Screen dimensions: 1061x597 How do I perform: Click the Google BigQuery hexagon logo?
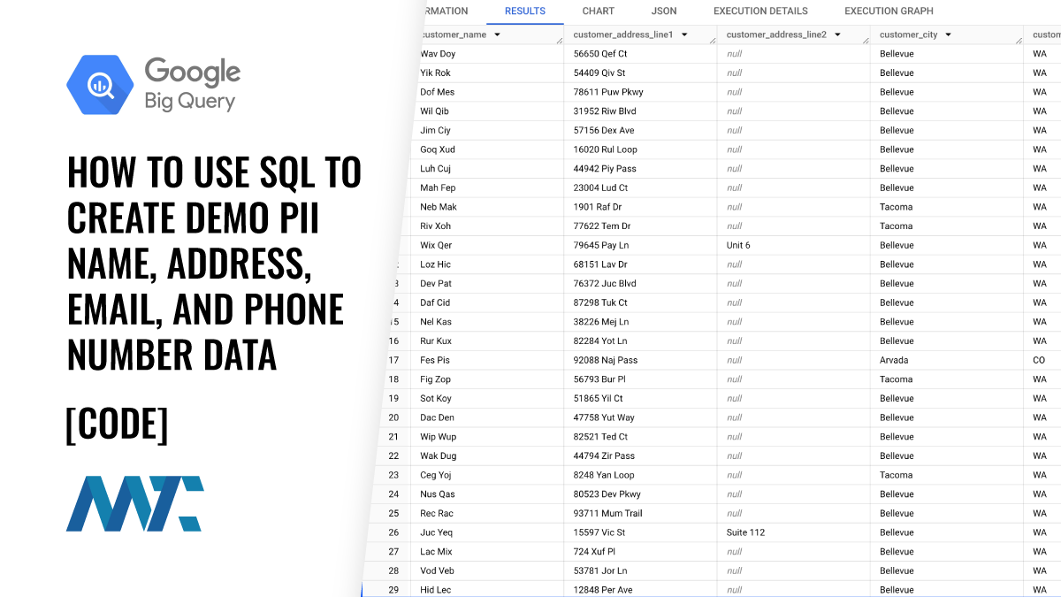pos(100,85)
